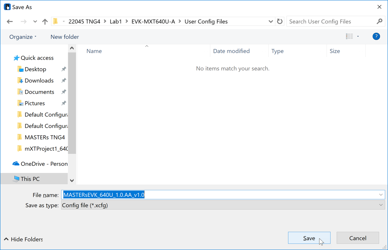Select Downloads folder in Quick access
Image resolution: width=388 pixels, height=250 pixels.
pyautogui.click(x=39, y=80)
